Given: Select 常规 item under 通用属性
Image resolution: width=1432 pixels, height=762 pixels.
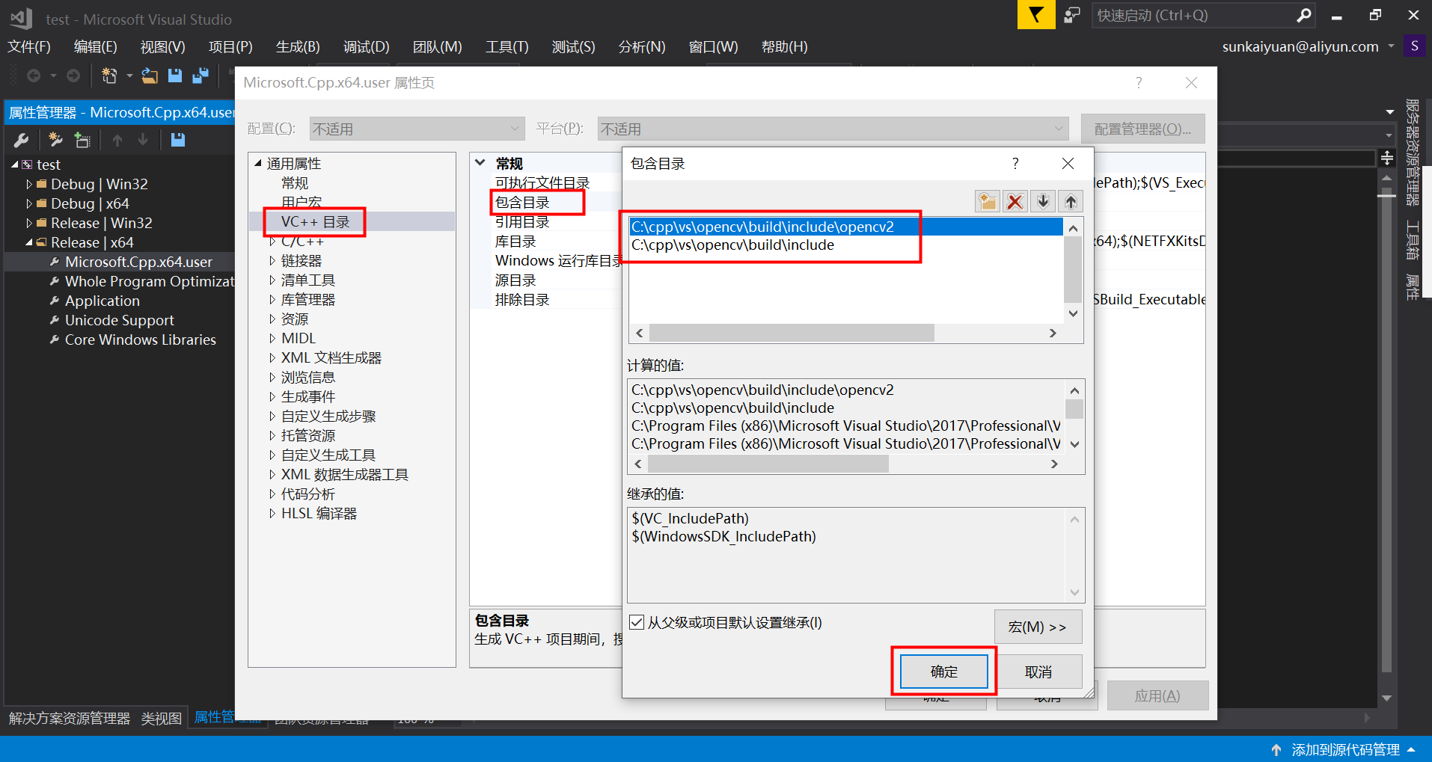Looking at the screenshot, I should coord(295,183).
